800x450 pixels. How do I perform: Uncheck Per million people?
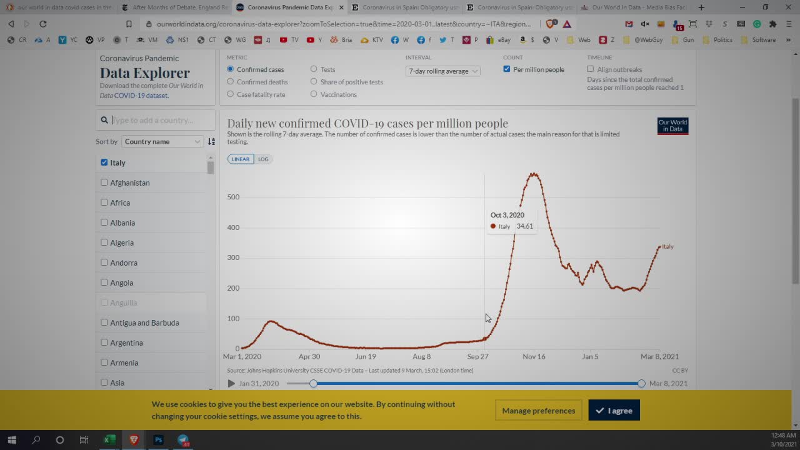coord(507,69)
